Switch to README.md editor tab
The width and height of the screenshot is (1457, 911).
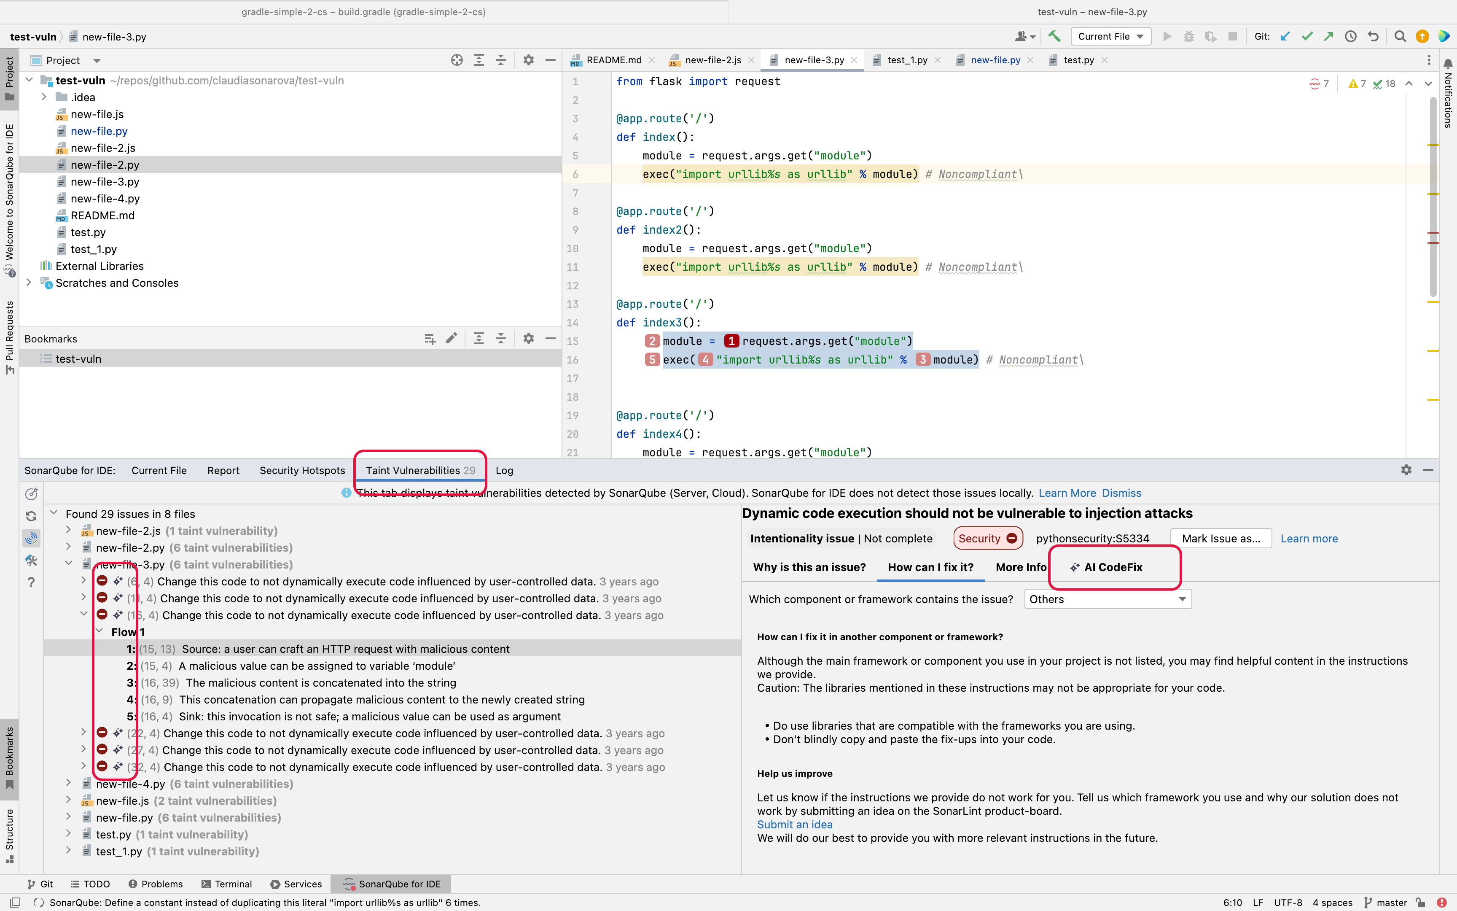click(613, 59)
